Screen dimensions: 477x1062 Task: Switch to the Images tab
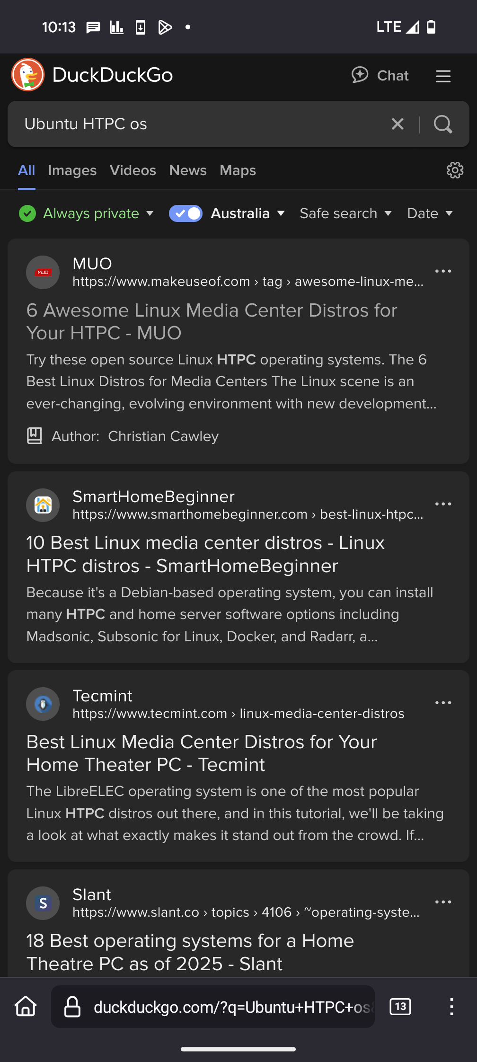(x=72, y=170)
